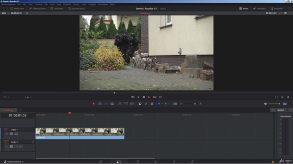Open the Metadata panel
The height and width of the screenshot is (164, 293).
point(260,9)
